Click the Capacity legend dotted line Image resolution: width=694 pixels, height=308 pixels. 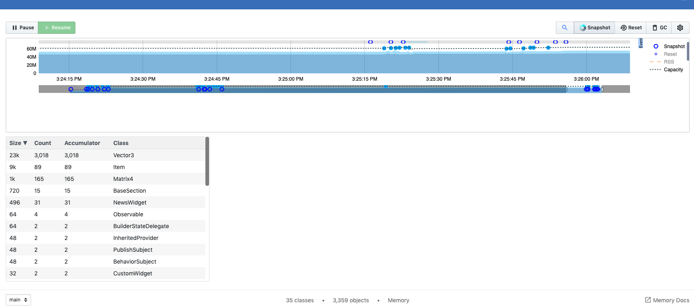click(655, 70)
